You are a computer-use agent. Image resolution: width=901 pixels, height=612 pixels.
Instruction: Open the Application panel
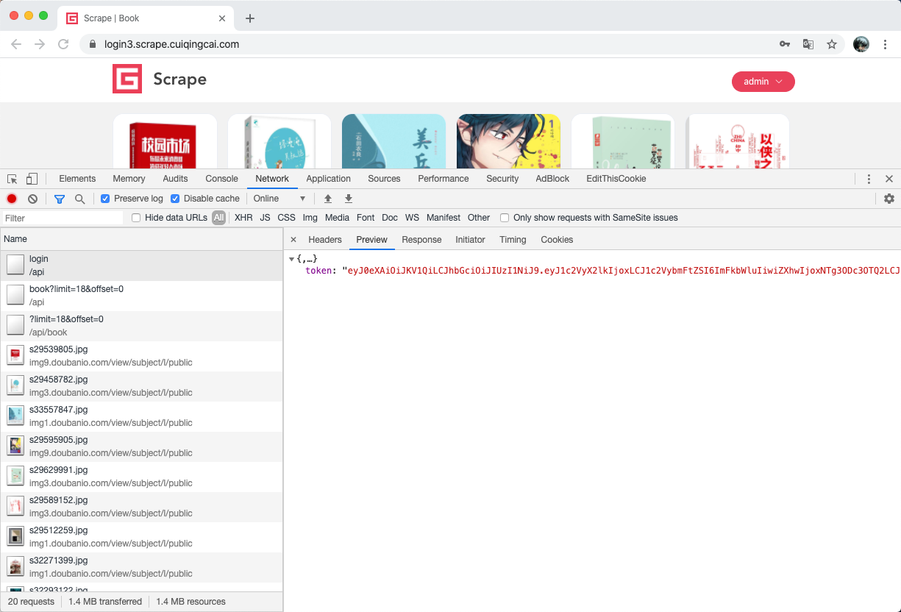[328, 179]
